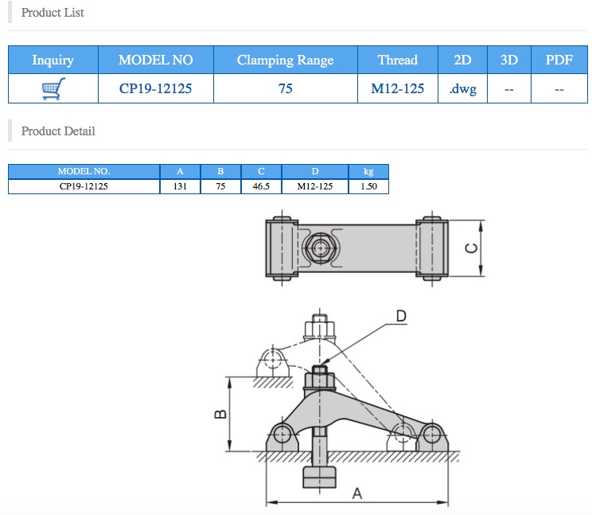Select the M12-125 value under column D
Image resolution: width=592 pixels, height=515 pixels.
[315, 186]
